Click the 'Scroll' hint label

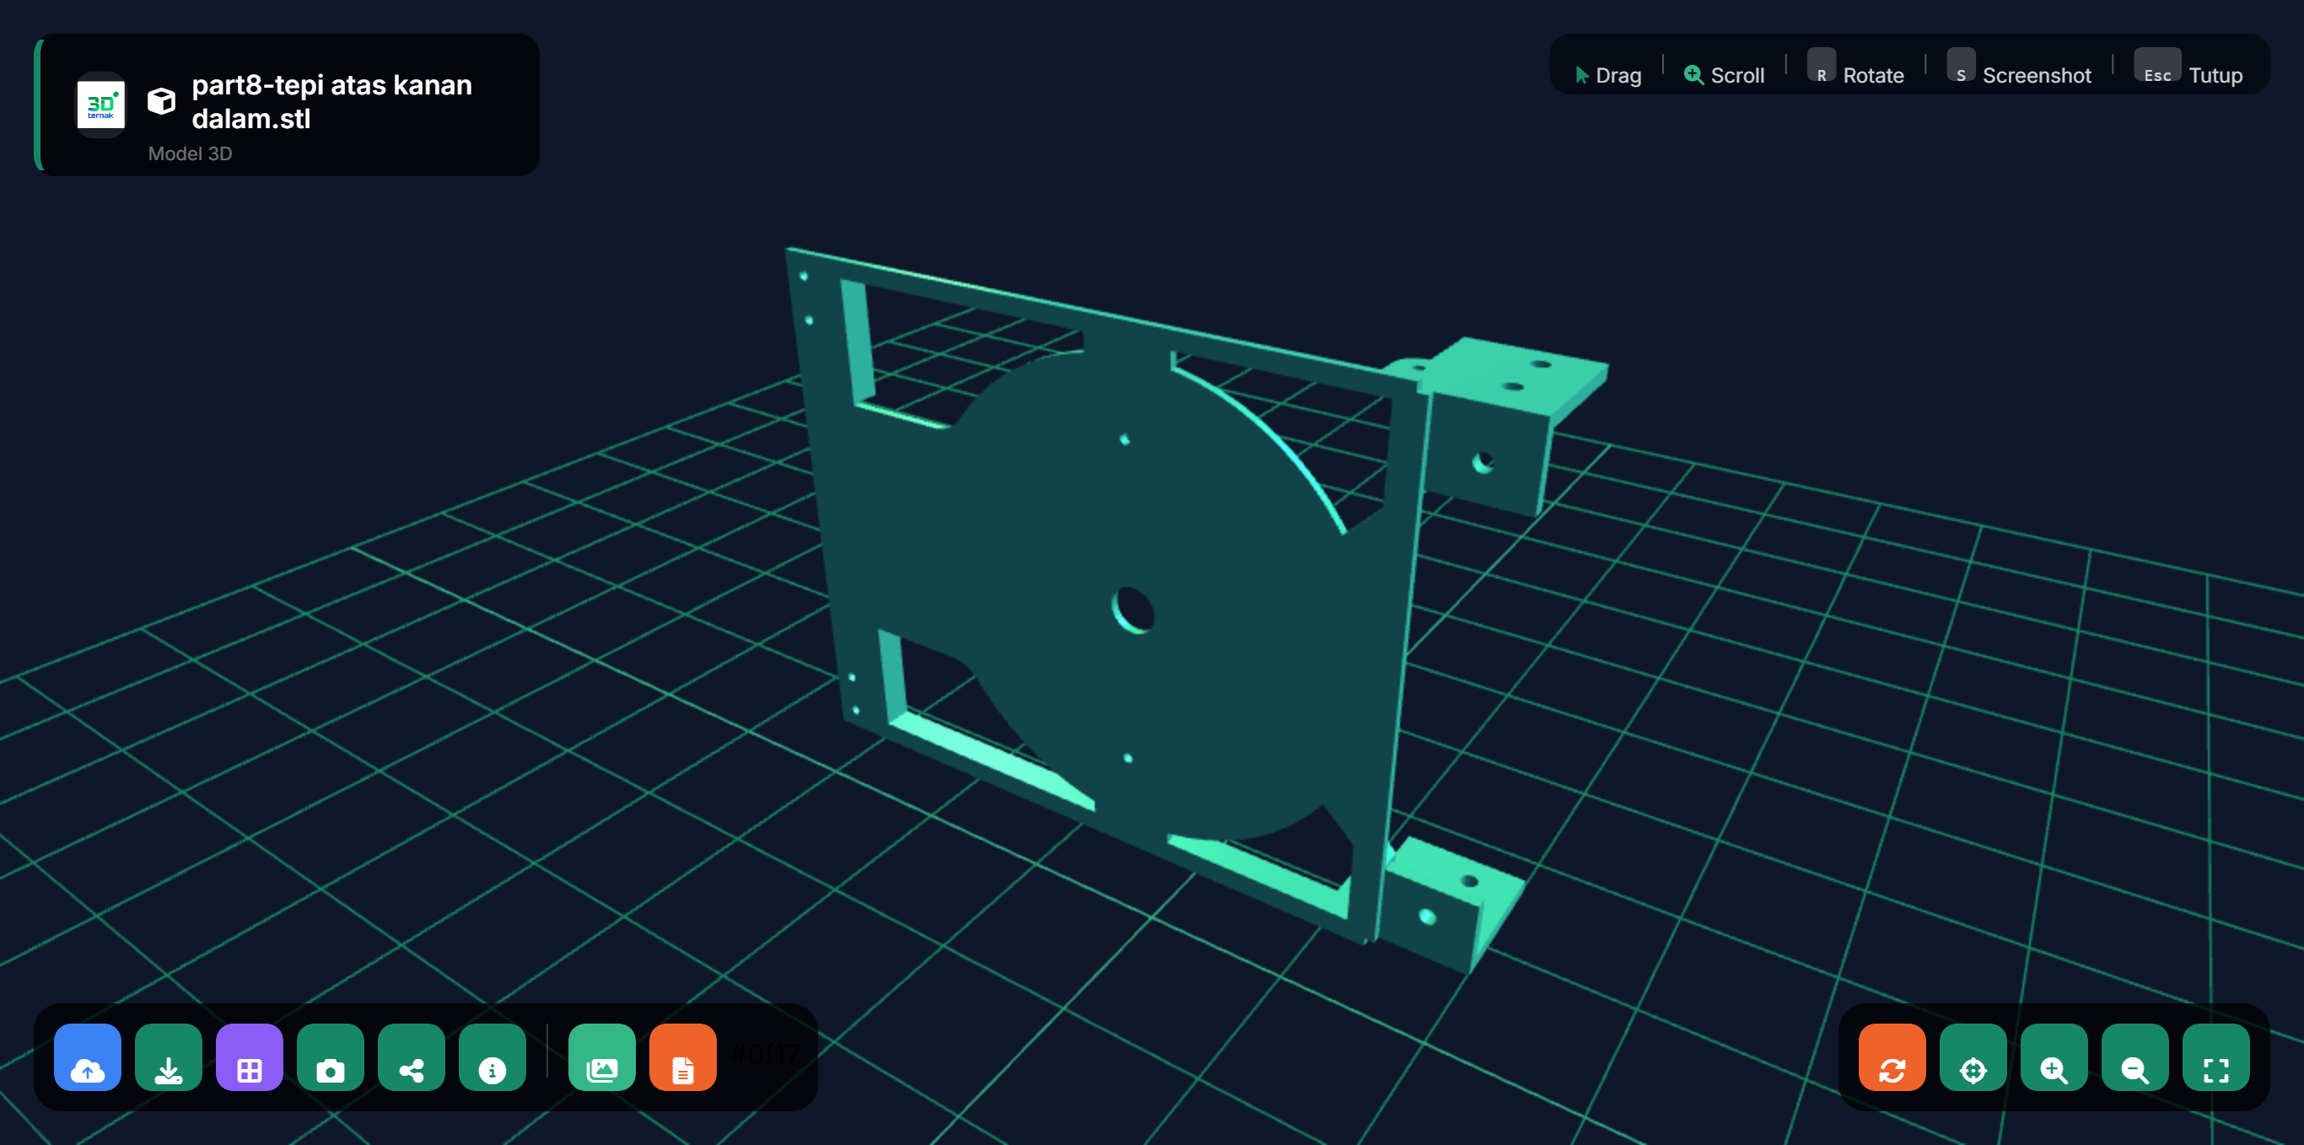click(x=1737, y=76)
